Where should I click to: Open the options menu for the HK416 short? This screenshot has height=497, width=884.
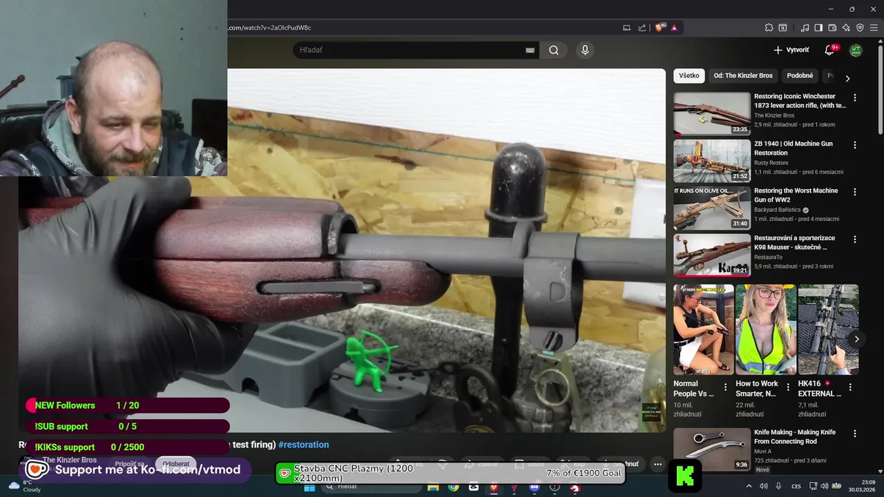pyautogui.click(x=850, y=387)
